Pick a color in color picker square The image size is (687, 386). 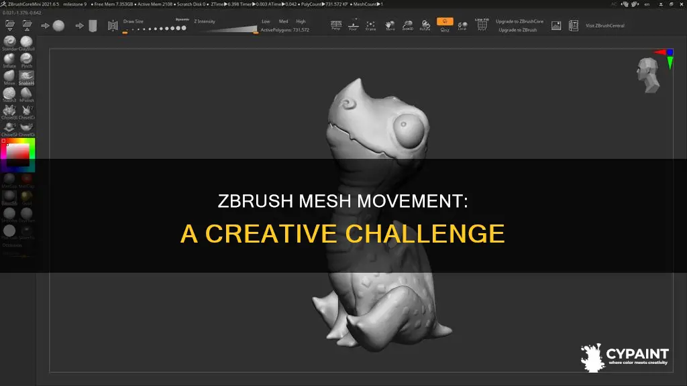coord(17,155)
